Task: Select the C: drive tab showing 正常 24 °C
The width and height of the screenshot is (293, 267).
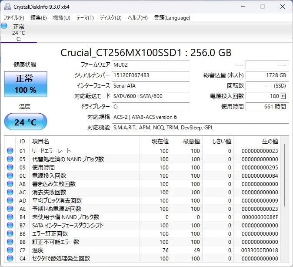Action: click(19, 33)
